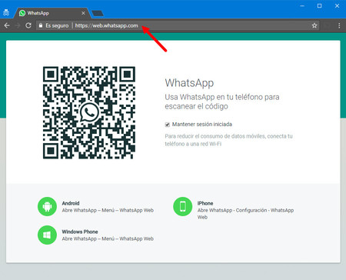The height and width of the screenshot is (280, 346).
Task: Click the green Android icon
Action: (47, 206)
